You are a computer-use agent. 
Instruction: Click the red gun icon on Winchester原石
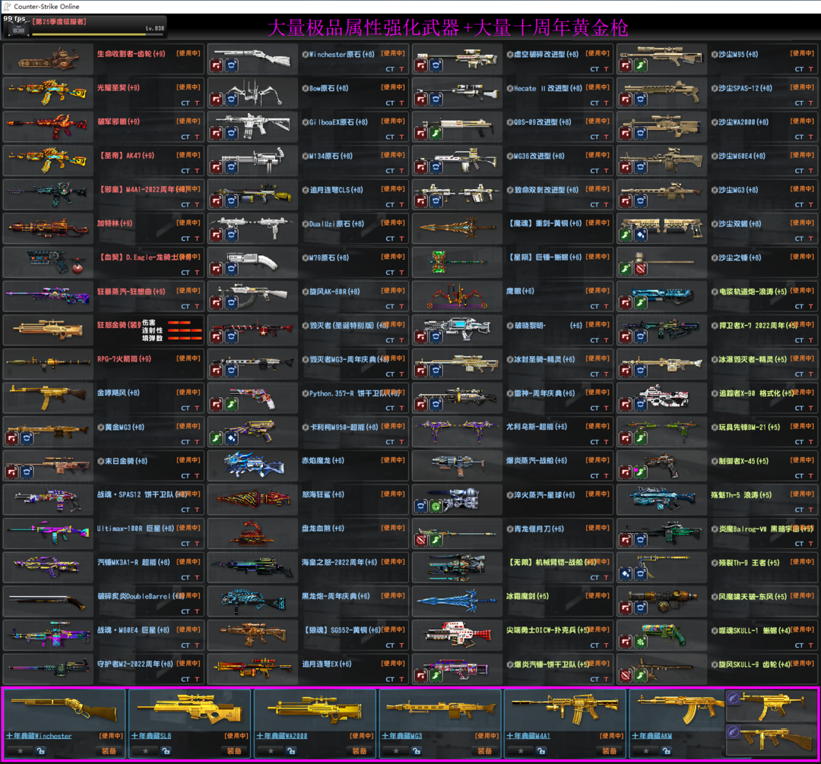click(x=216, y=65)
